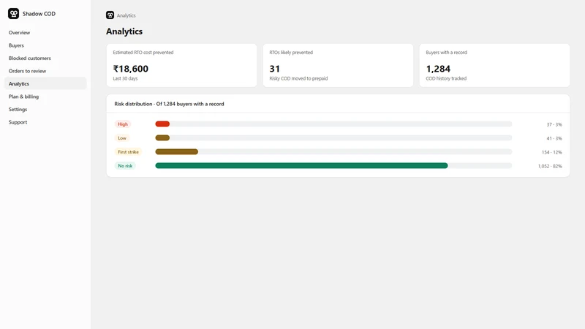Click the 154 - 12% value
Viewport: 585px width, 329px height.
click(x=552, y=152)
